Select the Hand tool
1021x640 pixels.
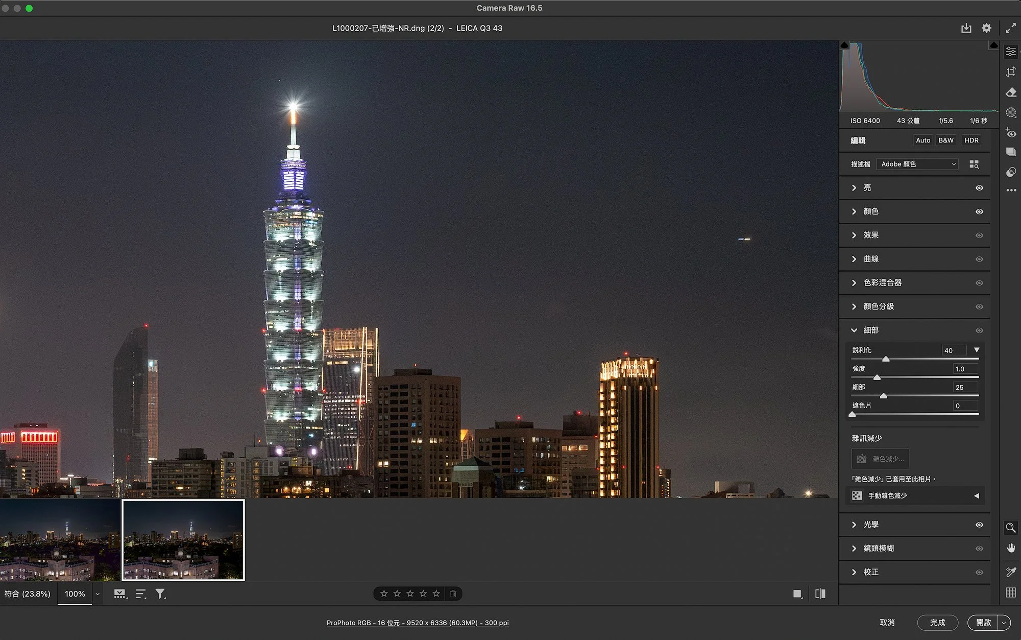coord(1011,548)
